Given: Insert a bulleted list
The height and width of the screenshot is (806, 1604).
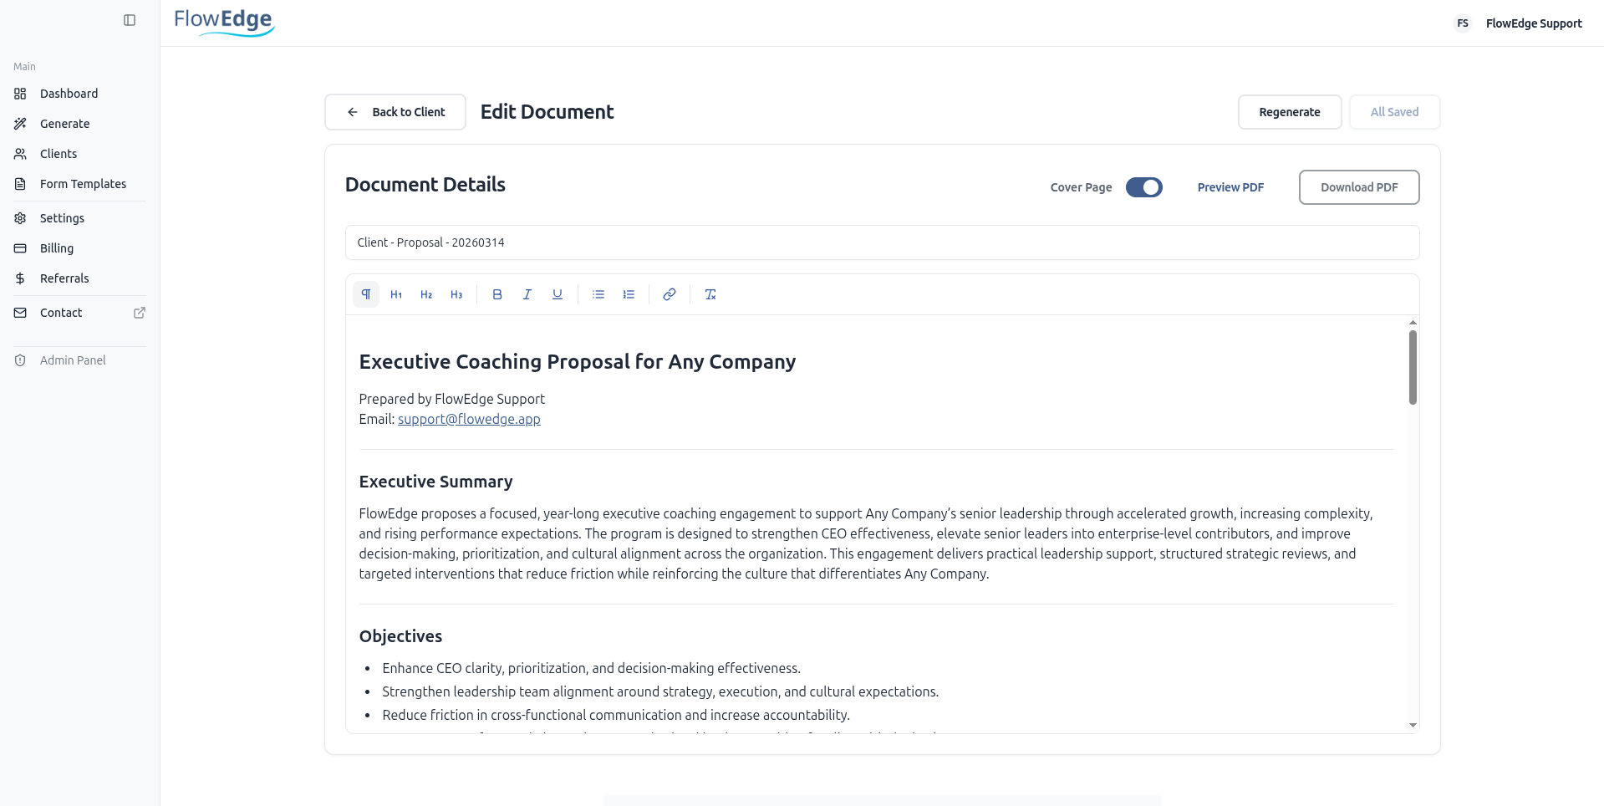Looking at the screenshot, I should tap(598, 294).
